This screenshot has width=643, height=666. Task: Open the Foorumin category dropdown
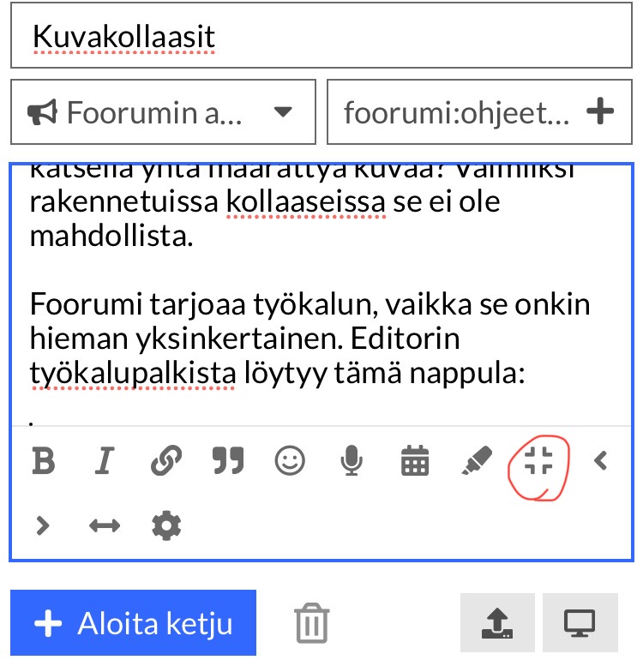(x=163, y=112)
